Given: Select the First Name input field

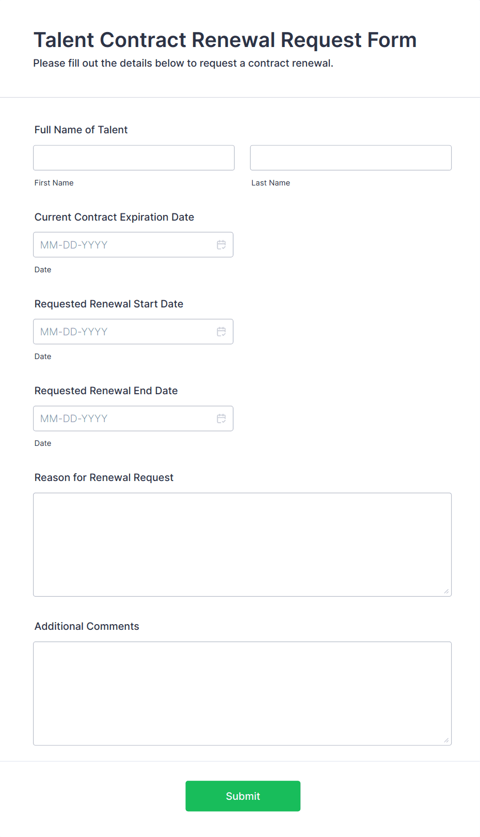Looking at the screenshot, I should click(133, 158).
